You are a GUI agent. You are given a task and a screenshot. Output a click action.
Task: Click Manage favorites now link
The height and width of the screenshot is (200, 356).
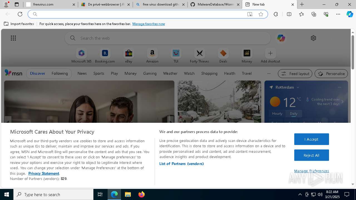(x=149, y=24)
